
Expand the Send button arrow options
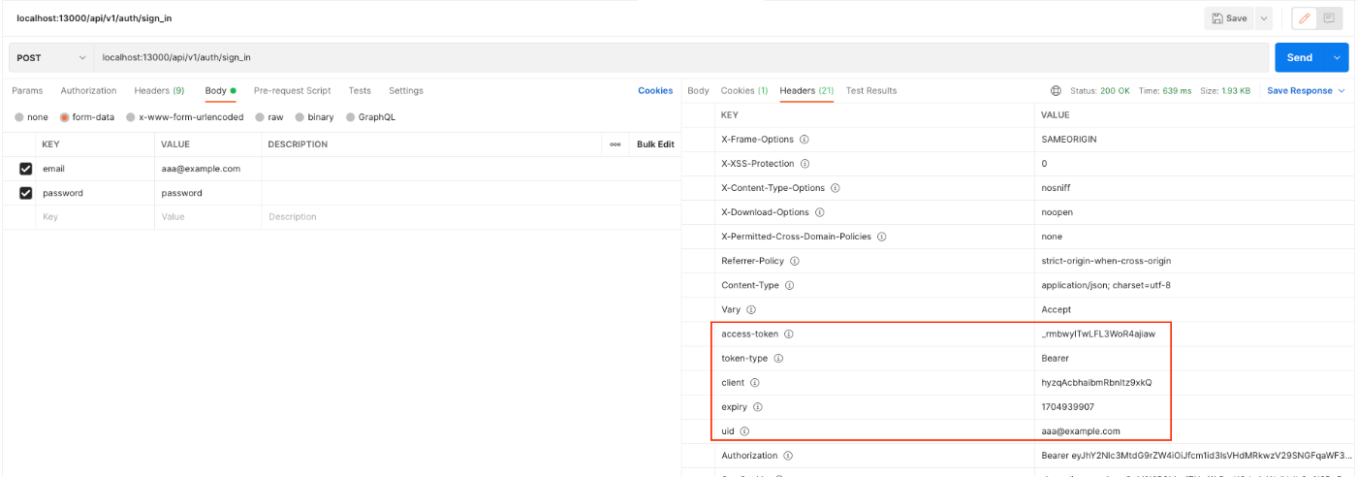pos(1339,58)
